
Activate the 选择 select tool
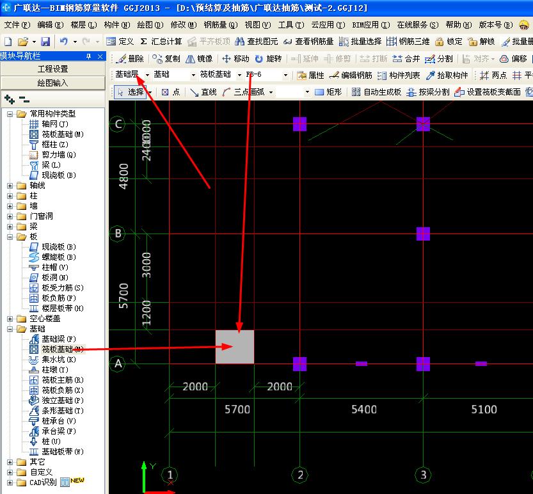tap(131, 92)
